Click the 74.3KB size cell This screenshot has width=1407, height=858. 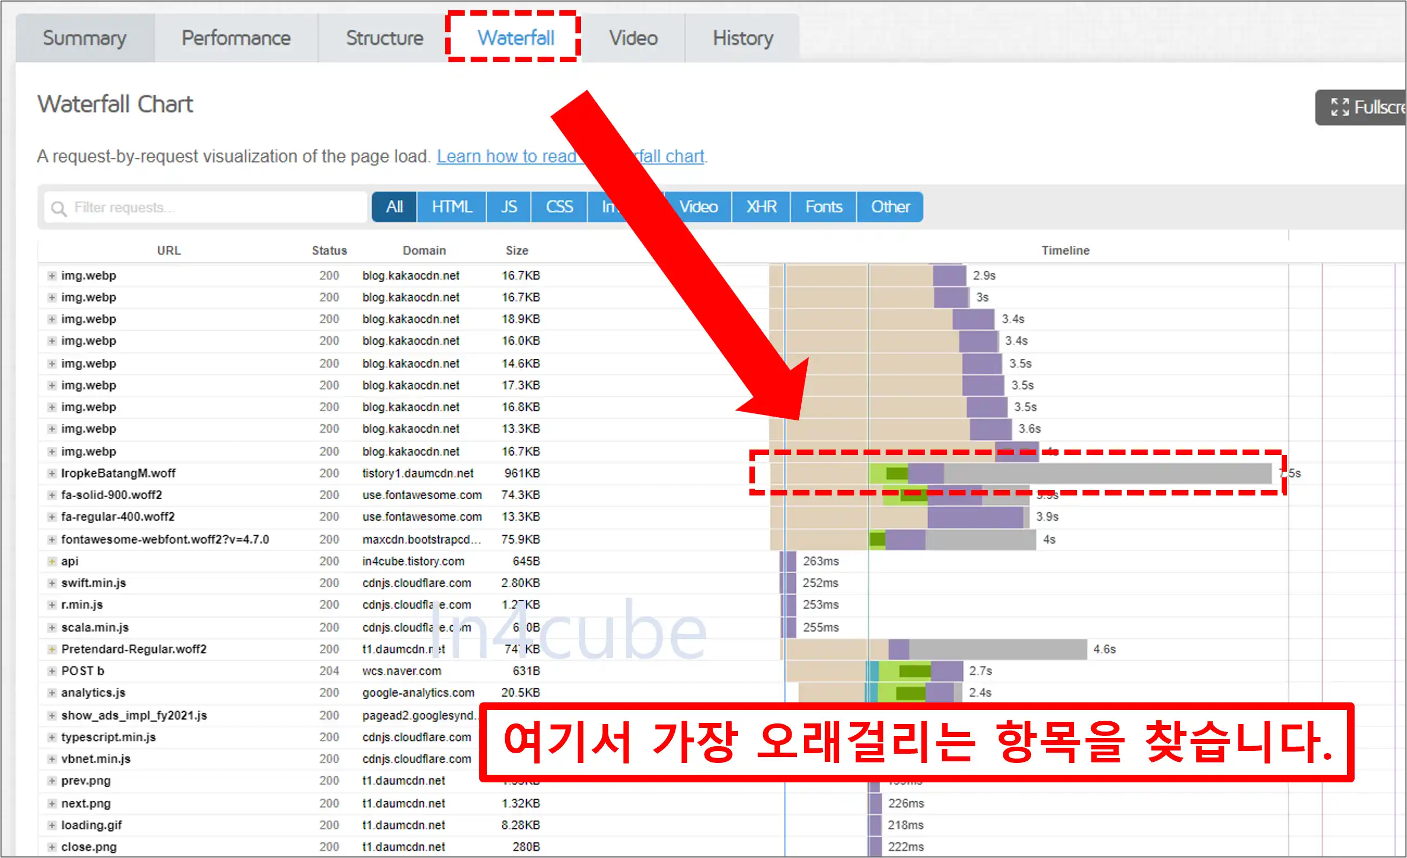[x=520, y=495]
